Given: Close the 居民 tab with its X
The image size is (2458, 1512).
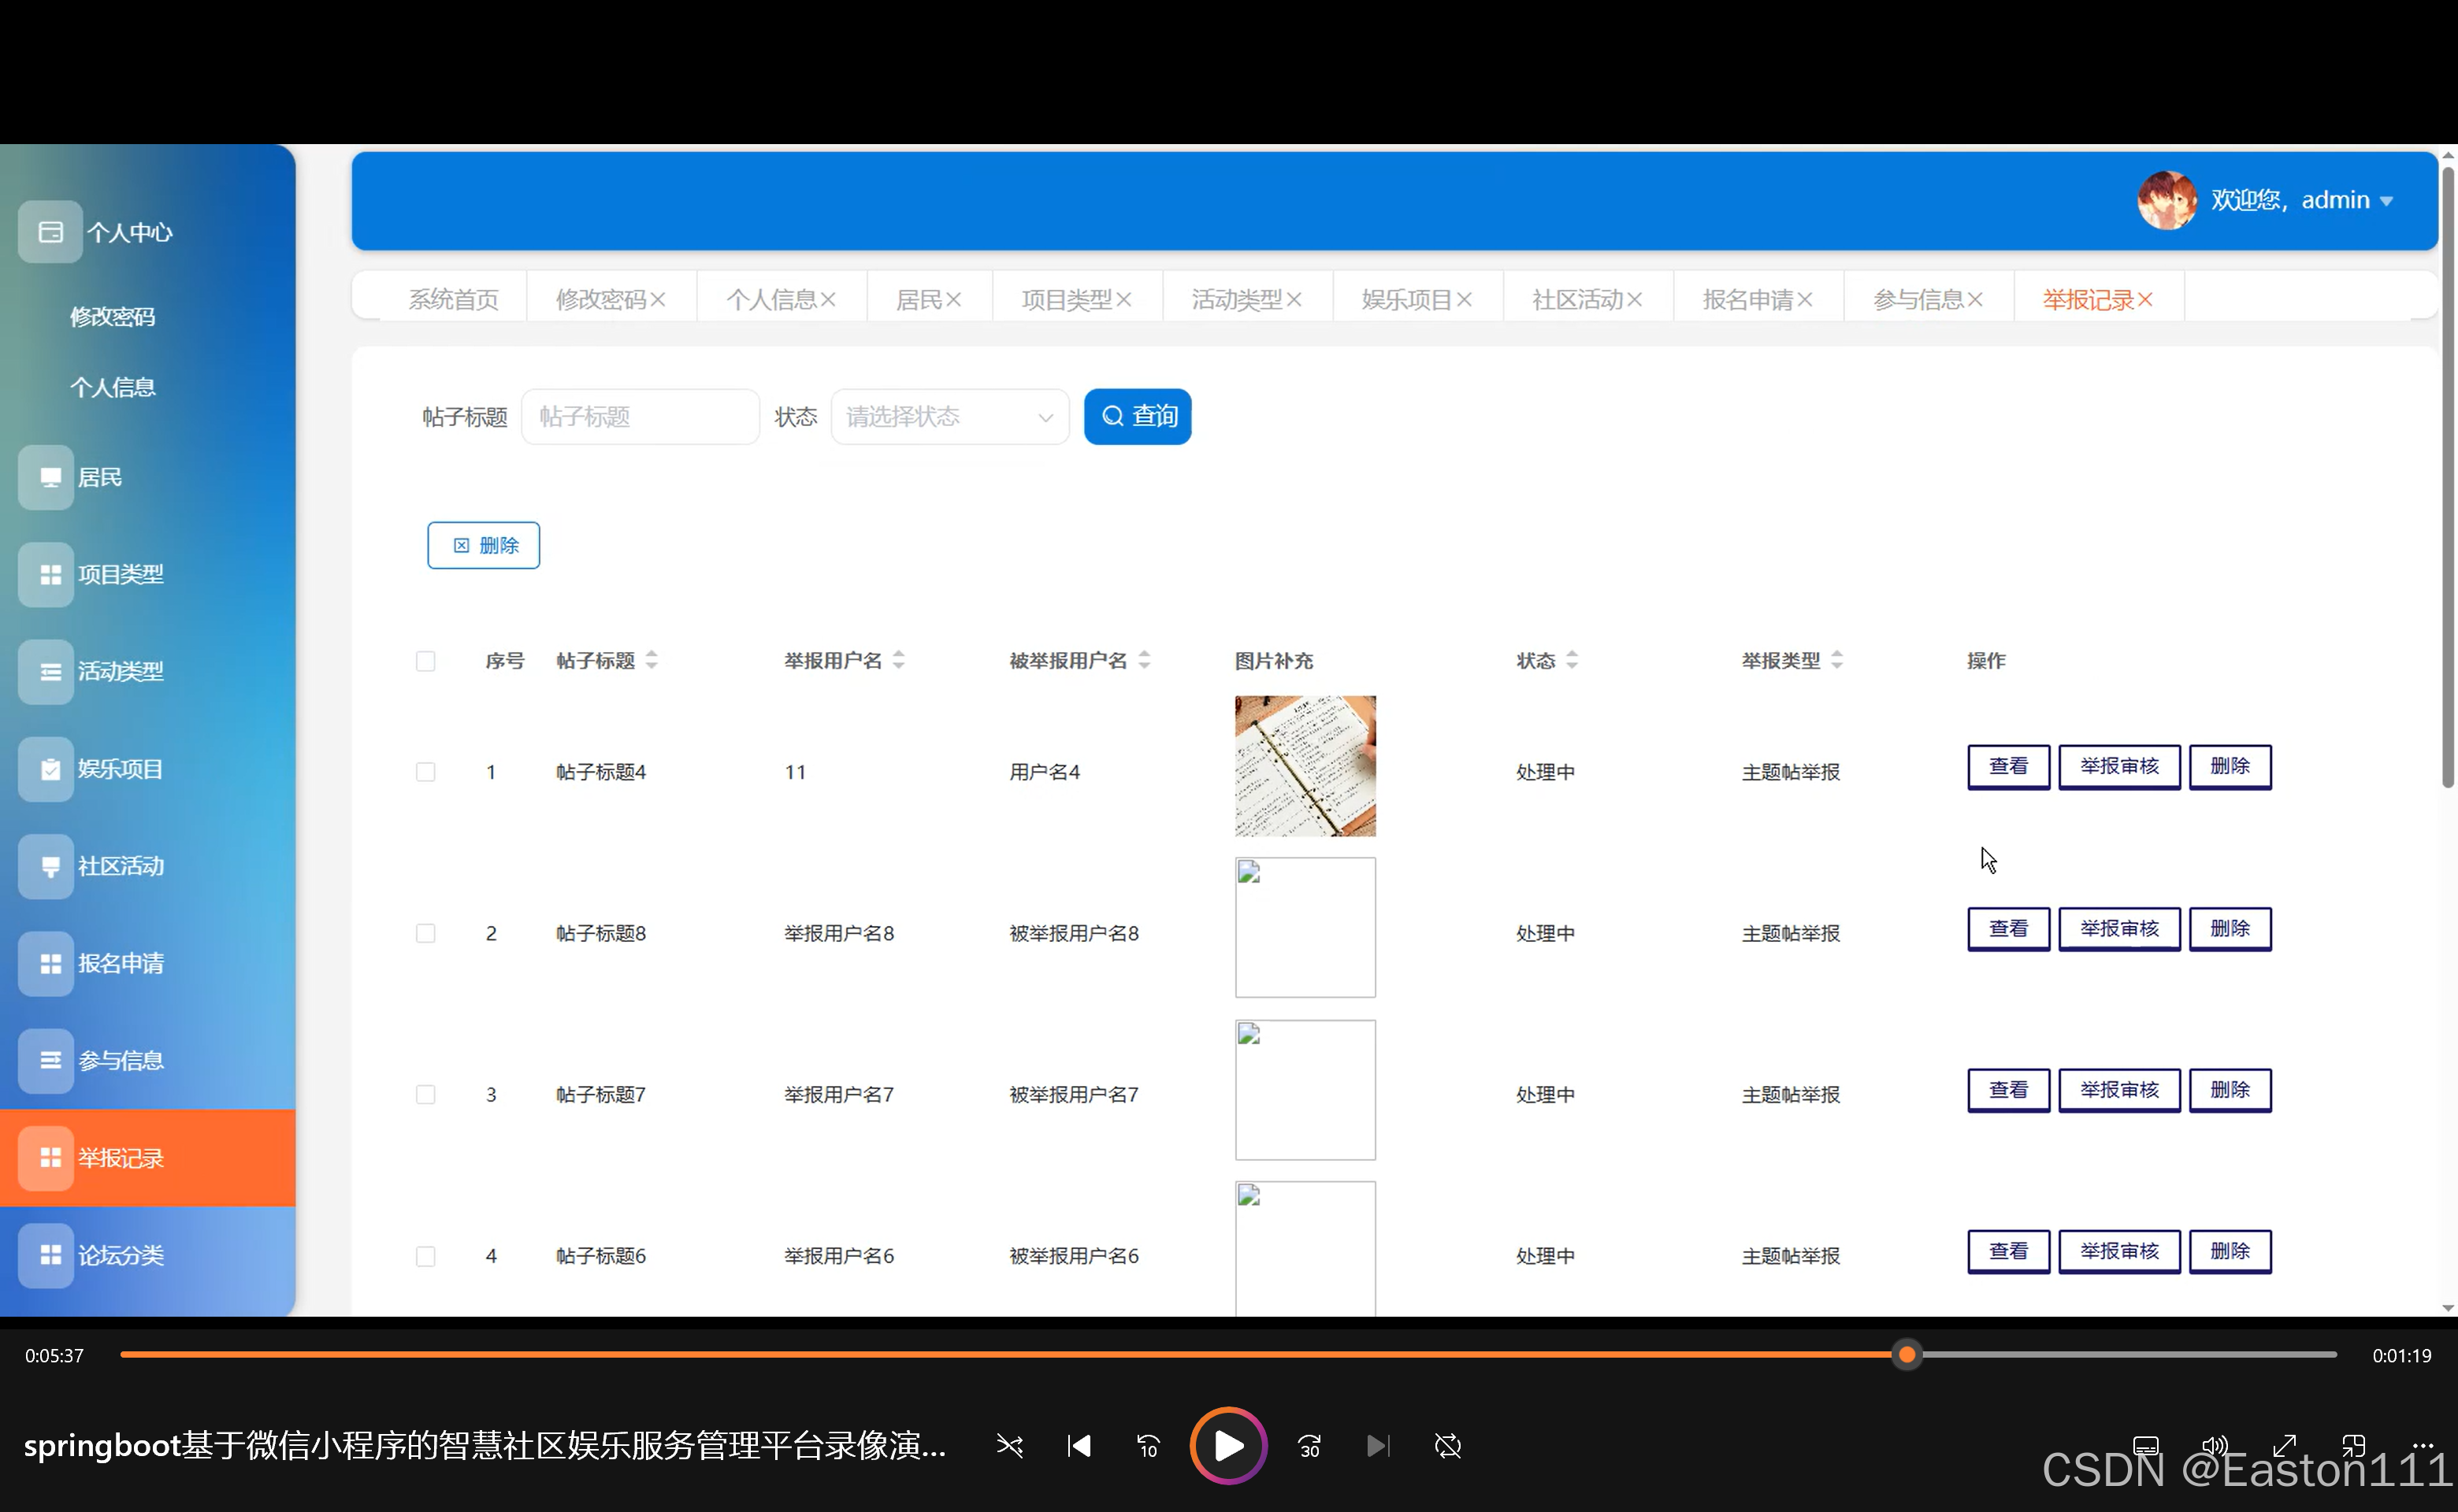Looking at the screenshot, I should [952, 299].
